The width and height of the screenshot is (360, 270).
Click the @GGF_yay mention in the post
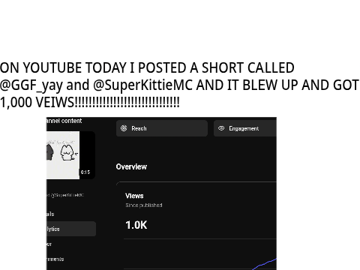tap(31, 85)
